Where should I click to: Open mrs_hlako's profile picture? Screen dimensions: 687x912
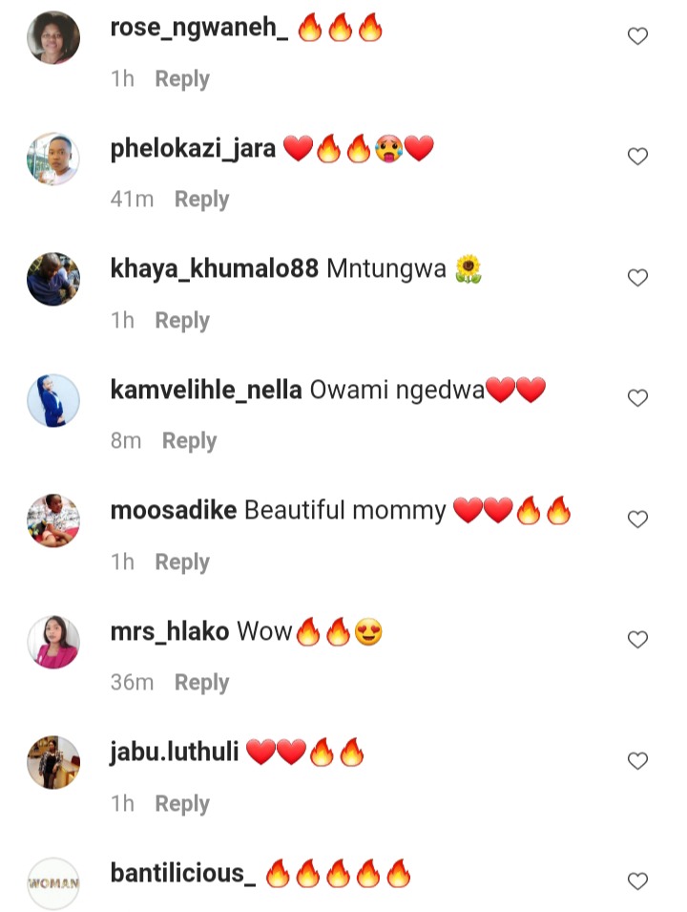click(x=53, y=642)
